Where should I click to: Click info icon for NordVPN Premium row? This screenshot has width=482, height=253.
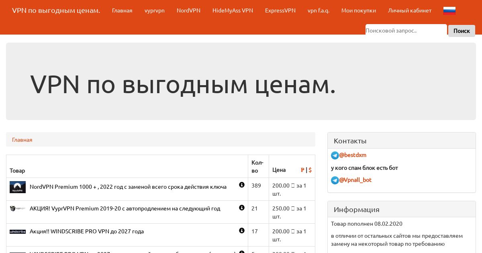point(242,185)
